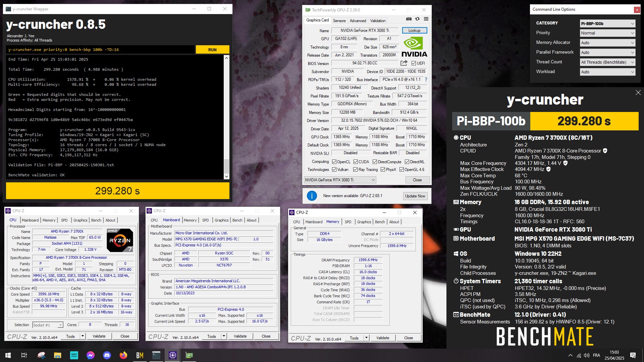Click the yellow RUN button in y-cruncher

click(x=212, y=50)
